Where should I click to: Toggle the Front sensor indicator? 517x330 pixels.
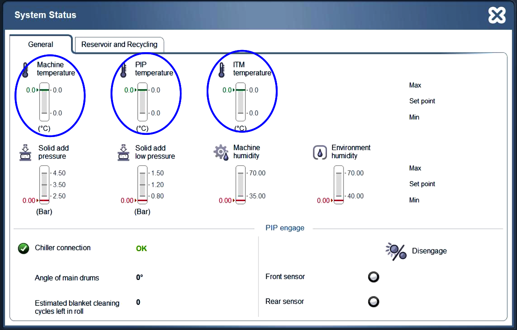[373, 277]
